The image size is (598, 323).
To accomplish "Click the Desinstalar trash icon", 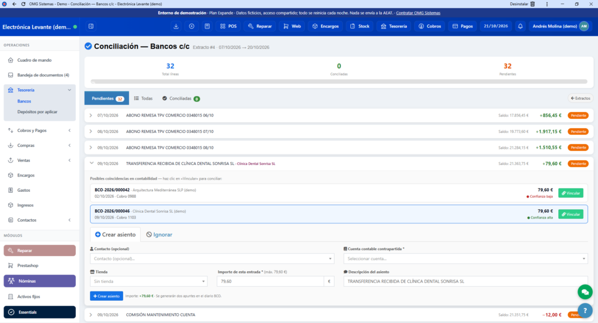I will pyautogui.click(x=533, y=4).
